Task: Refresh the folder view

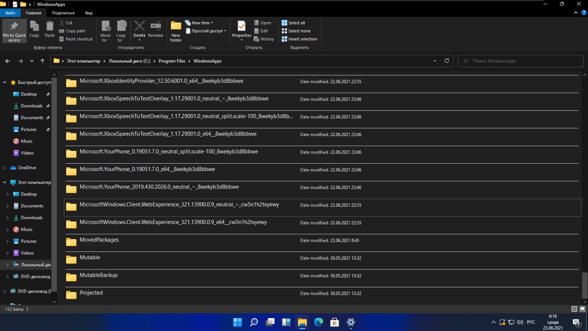Action: click(447, 61)
